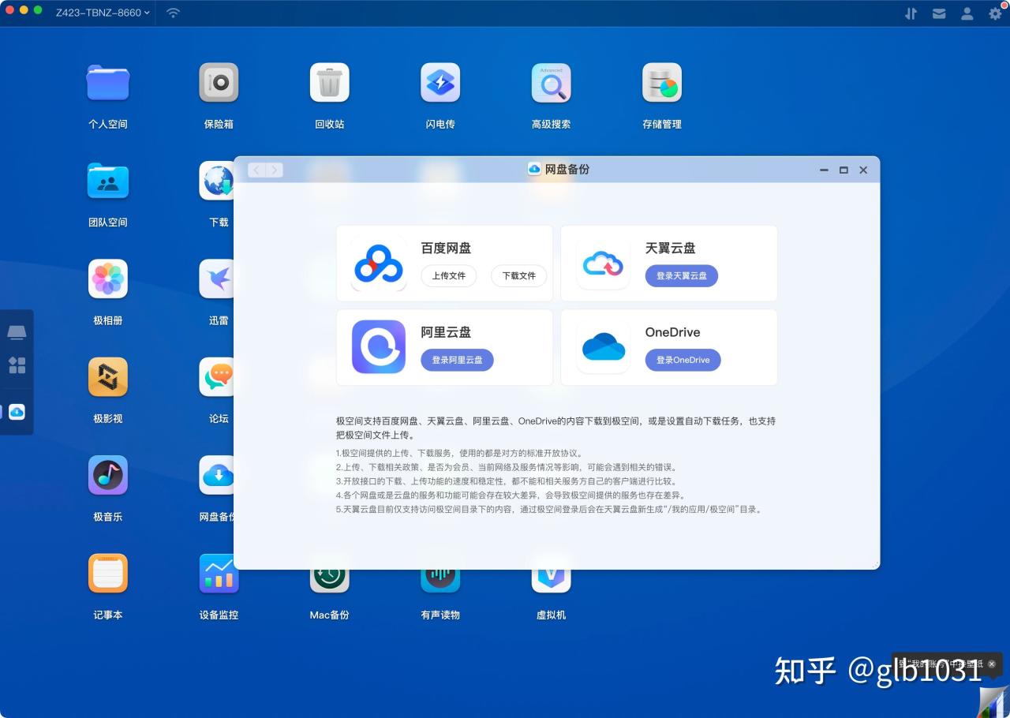Launch 高级搜索 from the desktop
Screen dimensions: 1010x718
(x=551, y=82)
